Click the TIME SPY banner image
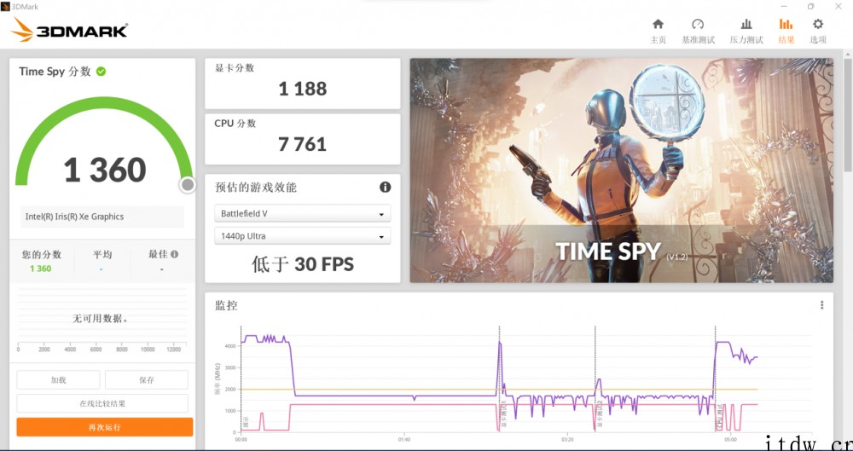This screenshot has width=853, height=451. click(x=621, y=171)
